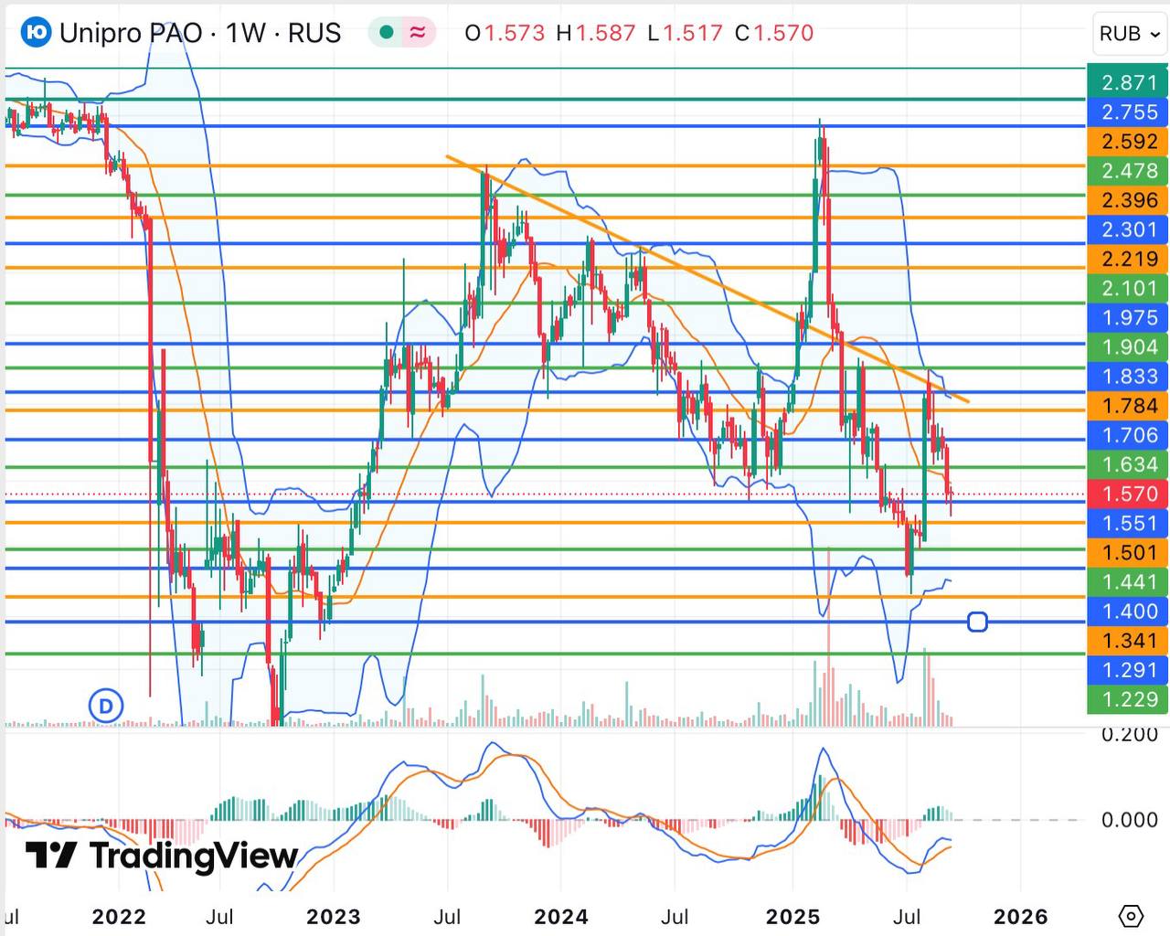Click the 2022 label on time axis
This screenshot has height=936, width=1170.
(119, 917)
